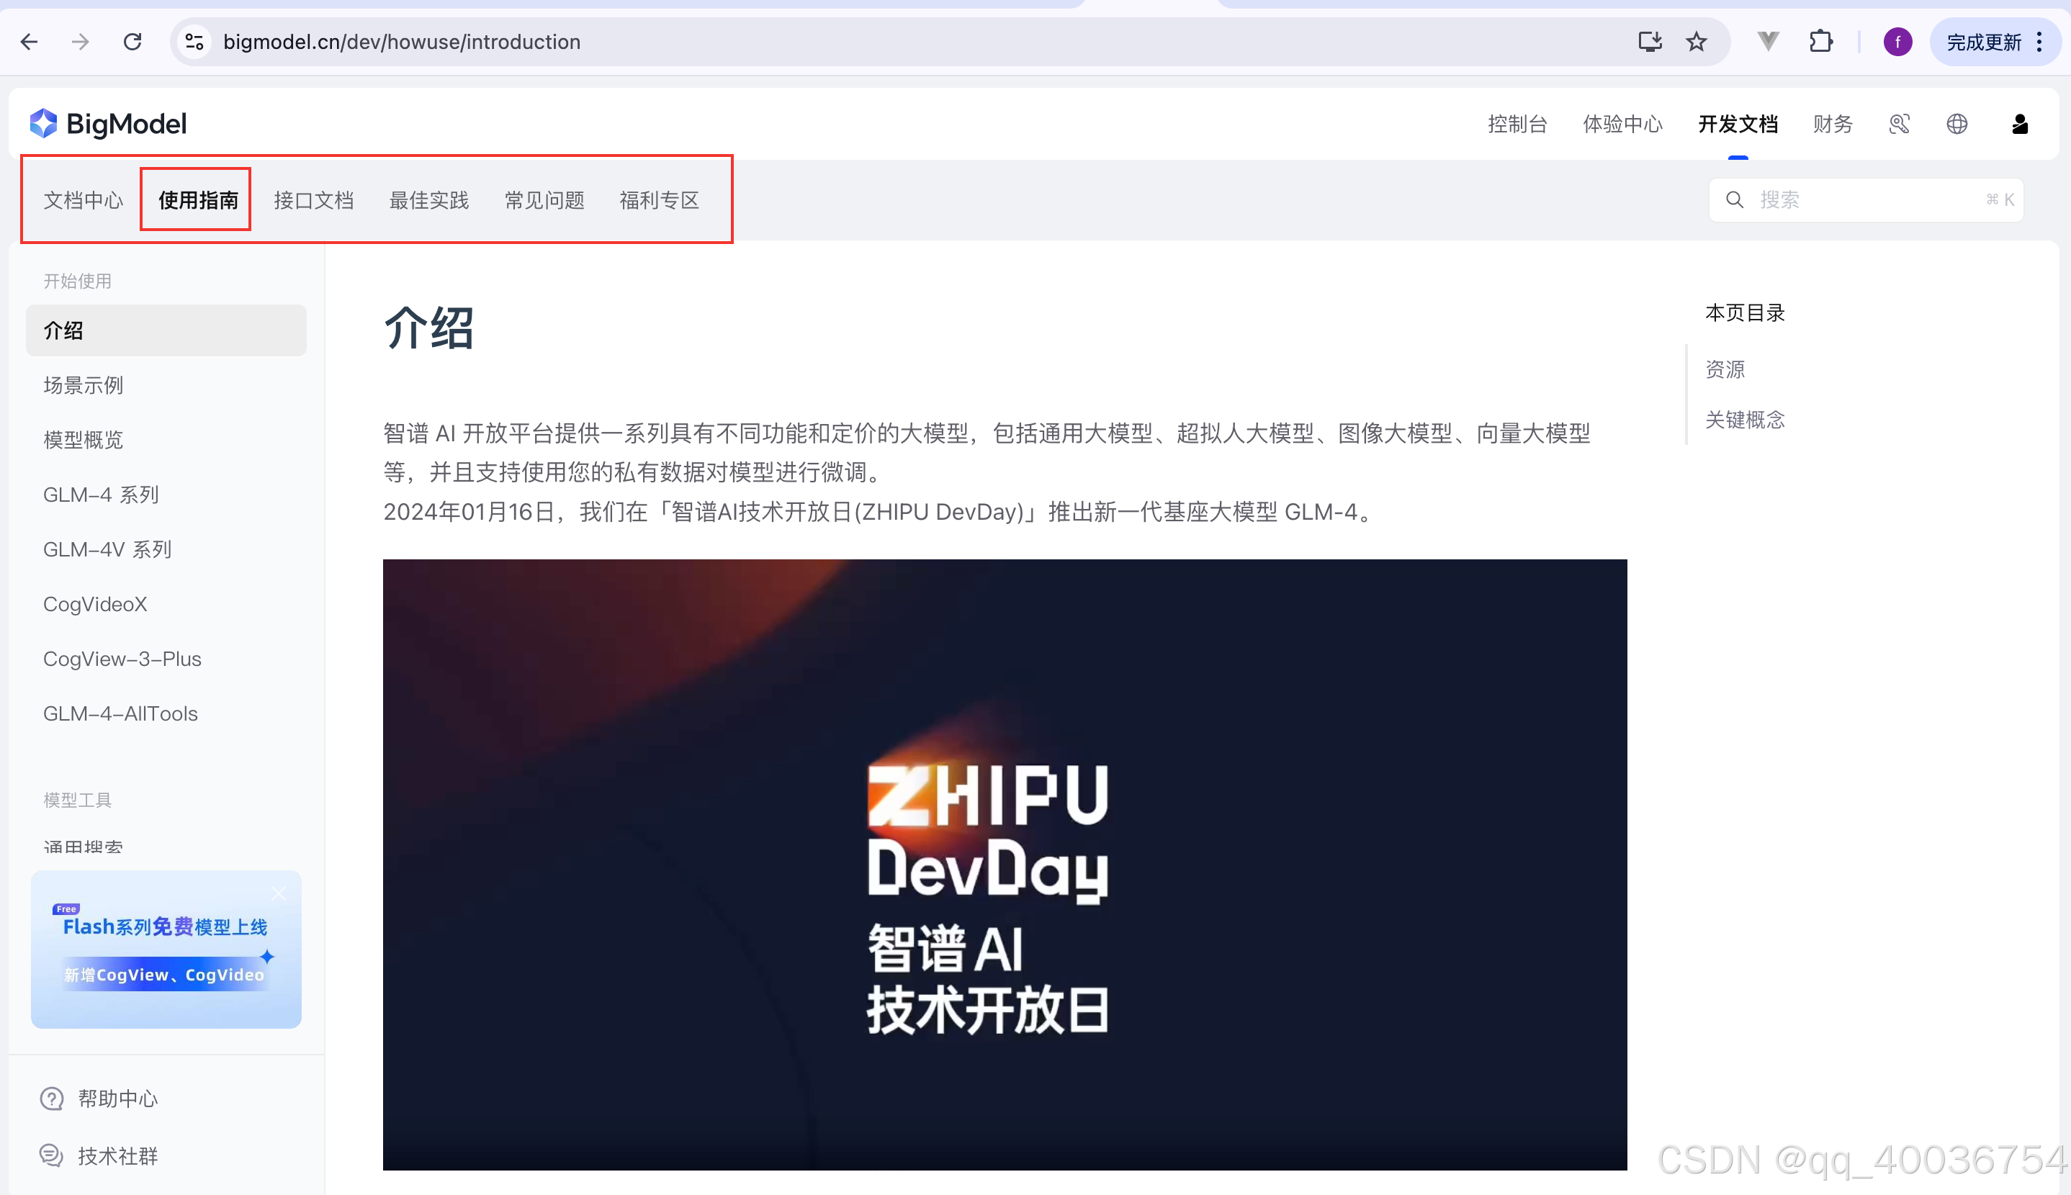Play the ZHIPU DevDay video

[1005, 865]
